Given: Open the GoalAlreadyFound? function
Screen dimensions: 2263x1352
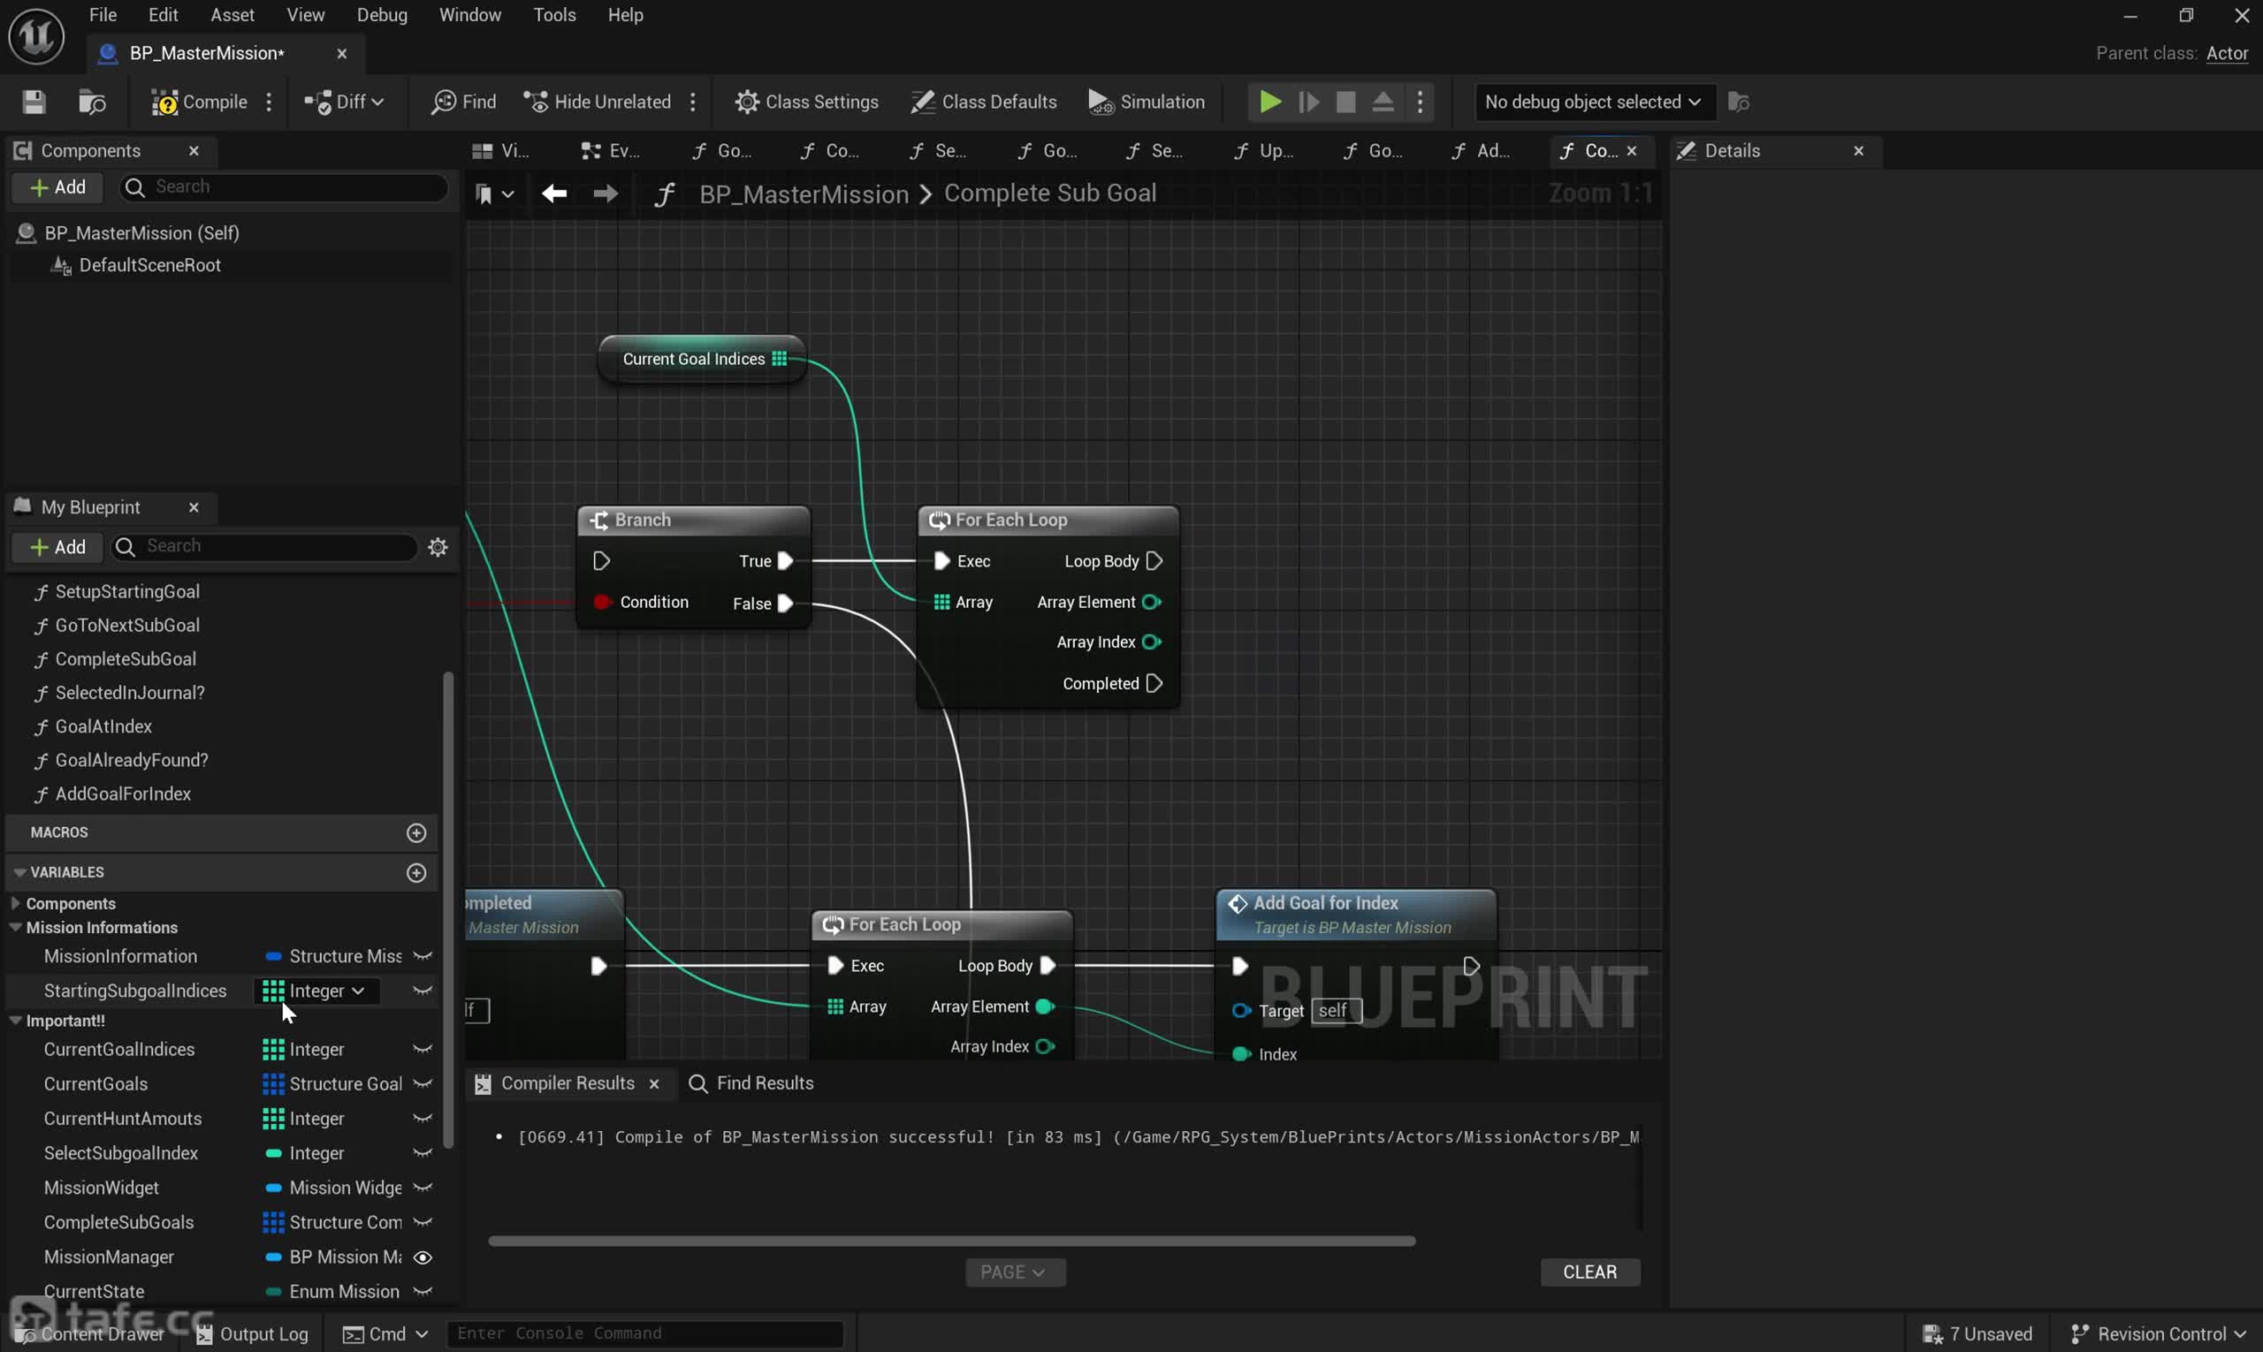Looking at the screenshot, I should (x=131, y=760).
